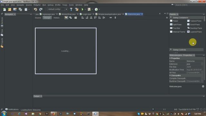Switch to the loginpage.java tab
Image resolution: width=206 pixels, height=116 pixels.
[48, 14]
